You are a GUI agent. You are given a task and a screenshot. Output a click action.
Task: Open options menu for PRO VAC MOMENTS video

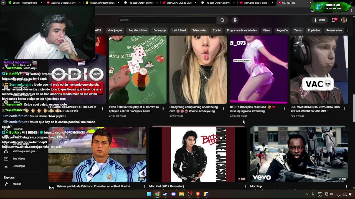tap(345, 109)
